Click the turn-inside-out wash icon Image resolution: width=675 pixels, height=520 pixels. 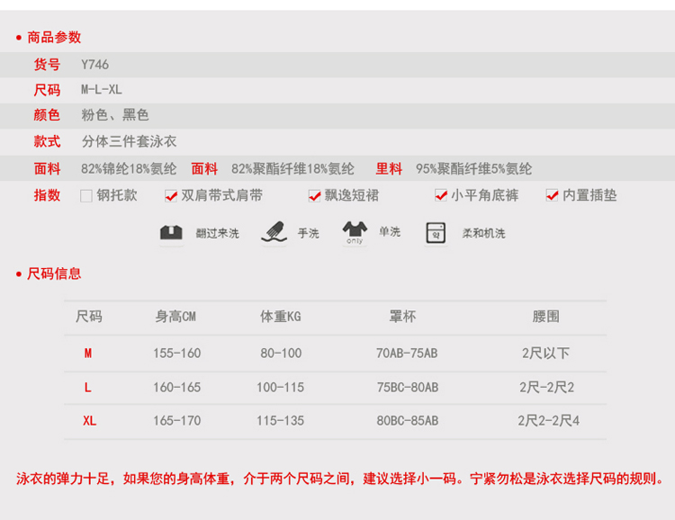171,233
